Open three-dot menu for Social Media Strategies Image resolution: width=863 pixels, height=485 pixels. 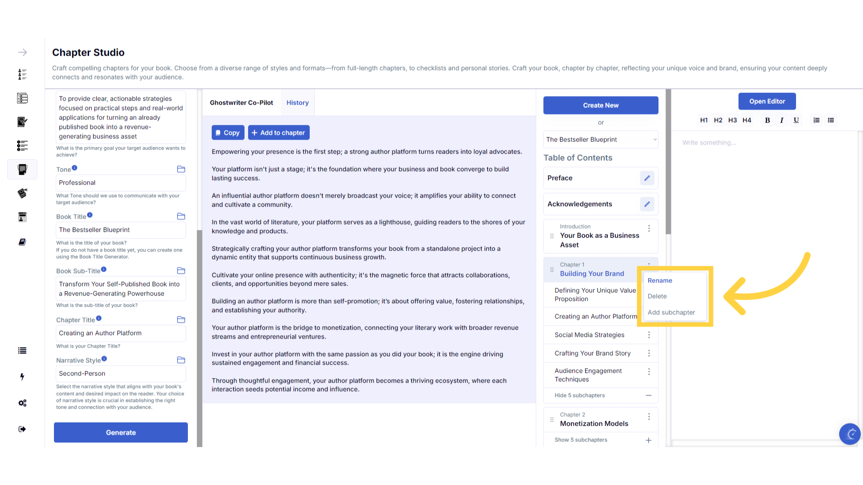[649, 335]
